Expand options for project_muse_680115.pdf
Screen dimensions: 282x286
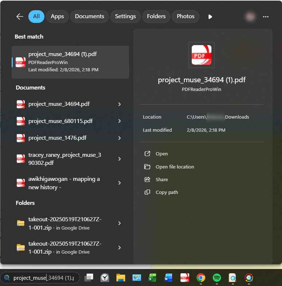[119, 121]
